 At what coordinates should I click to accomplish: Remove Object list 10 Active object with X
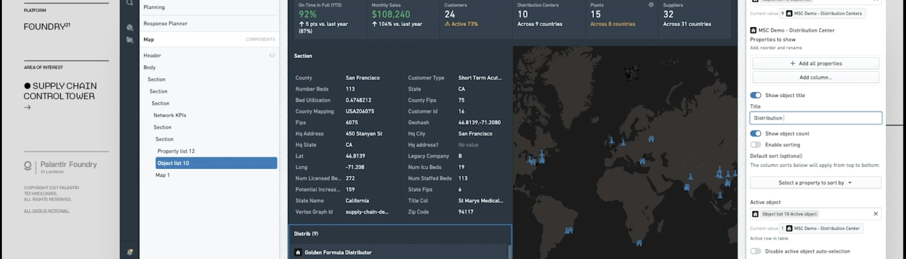pos(876,214)
